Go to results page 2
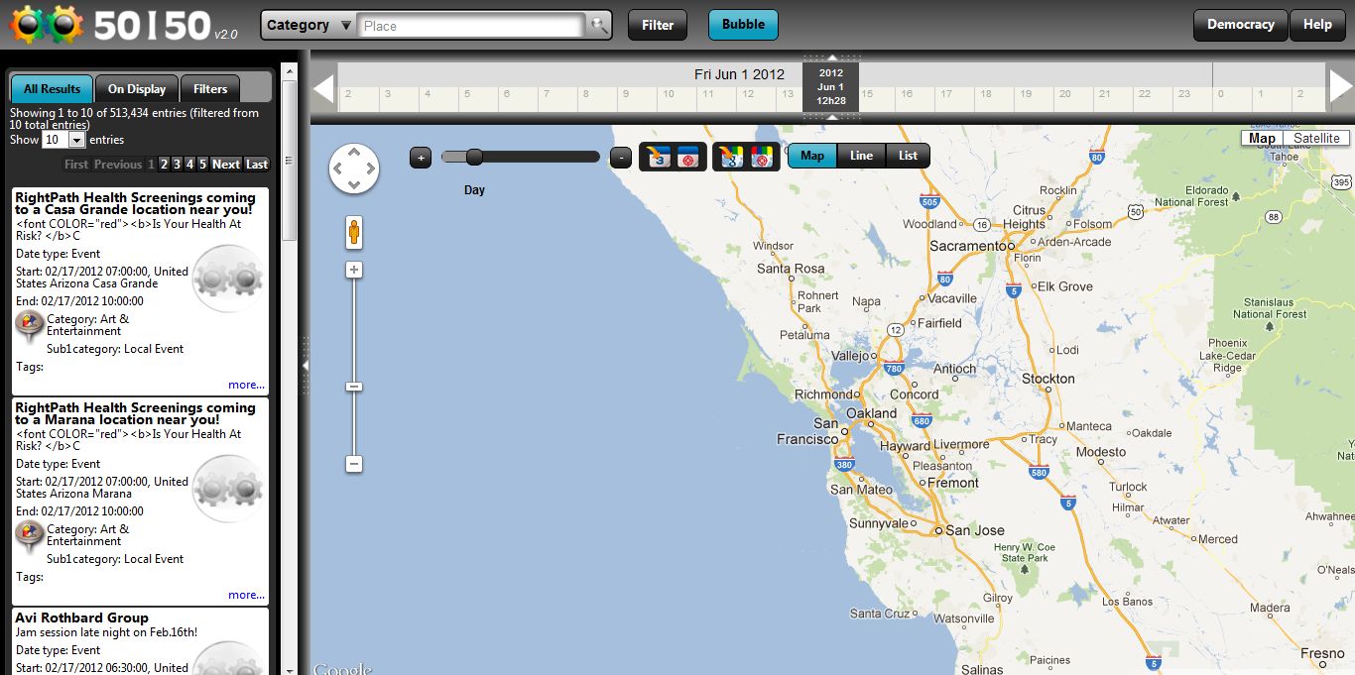The width and height of the screenshot is (1355, 675). pos(165,165)
